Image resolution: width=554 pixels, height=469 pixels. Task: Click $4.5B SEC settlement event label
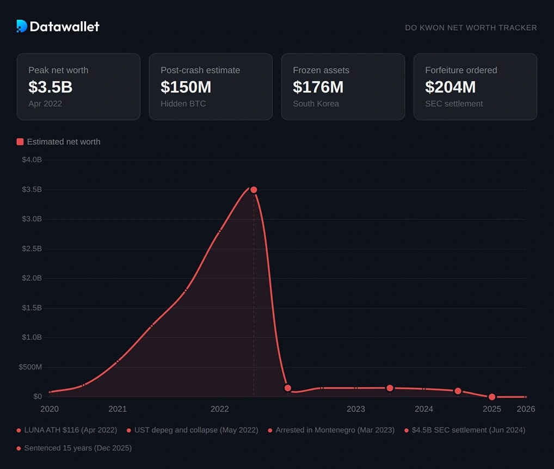pos(469,430)
